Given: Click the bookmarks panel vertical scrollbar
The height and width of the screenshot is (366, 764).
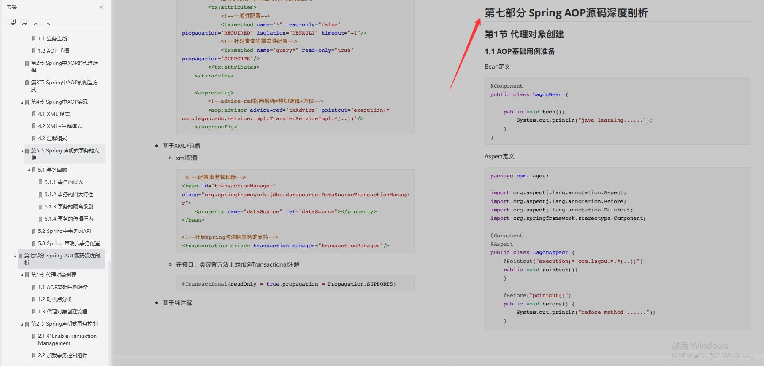Looking at the screenshot, I should pyautogui.click(x=109, y=312).
